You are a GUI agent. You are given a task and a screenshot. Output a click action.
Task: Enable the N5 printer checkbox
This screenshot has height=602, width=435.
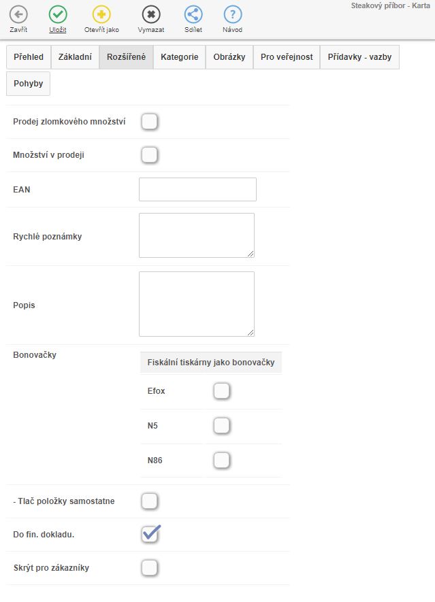[x=222, y=426]
